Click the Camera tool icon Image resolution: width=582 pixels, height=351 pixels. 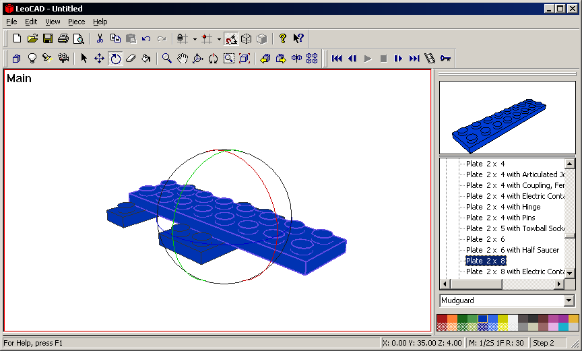63,59
